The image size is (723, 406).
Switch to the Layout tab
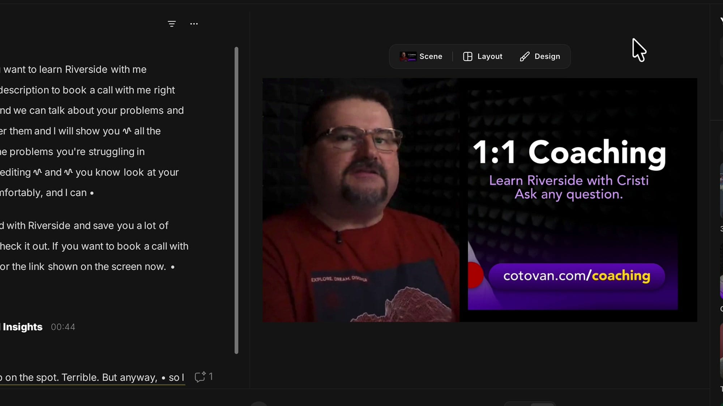pos(483,56)
